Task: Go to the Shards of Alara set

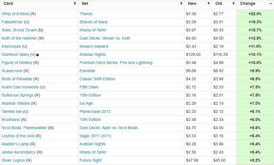Action: 93,22
